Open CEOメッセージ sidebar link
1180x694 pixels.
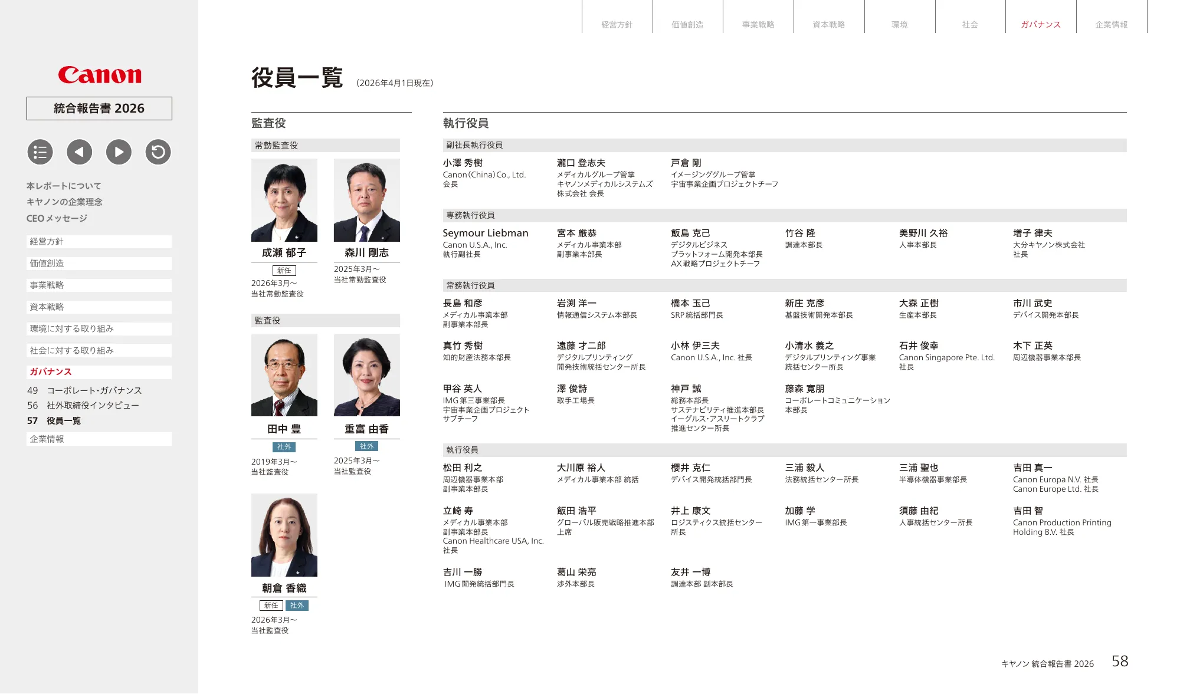click(57, 218)
